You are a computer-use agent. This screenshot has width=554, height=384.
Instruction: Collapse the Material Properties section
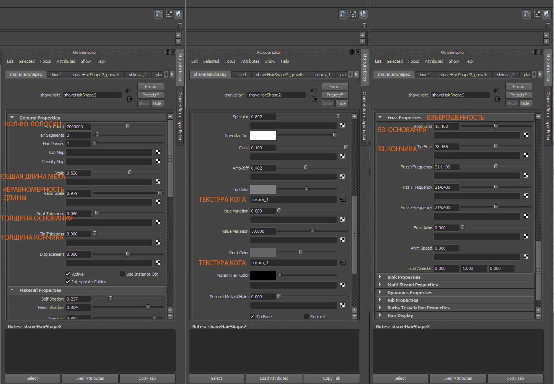click(12, 290)
